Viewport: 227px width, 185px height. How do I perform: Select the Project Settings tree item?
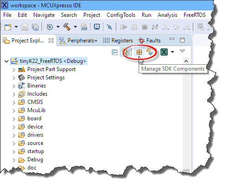[x=41, y=77]
